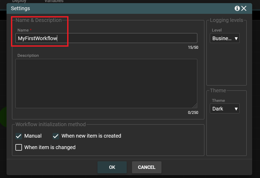Expand the Theme dropdown showing Dark
Viewport: 260px width, 178px height.
coord(224,109)
